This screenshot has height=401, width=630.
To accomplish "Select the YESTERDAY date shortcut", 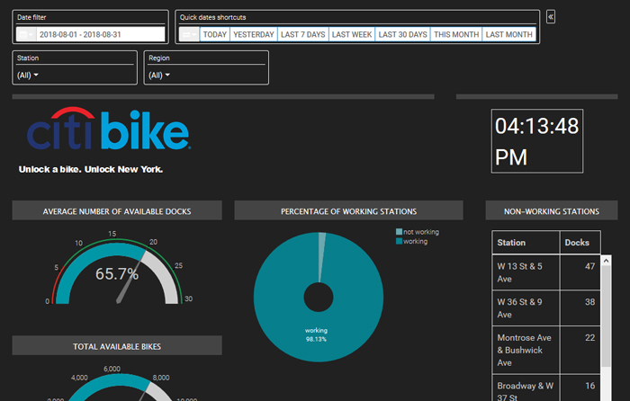I will click(254, 34).
